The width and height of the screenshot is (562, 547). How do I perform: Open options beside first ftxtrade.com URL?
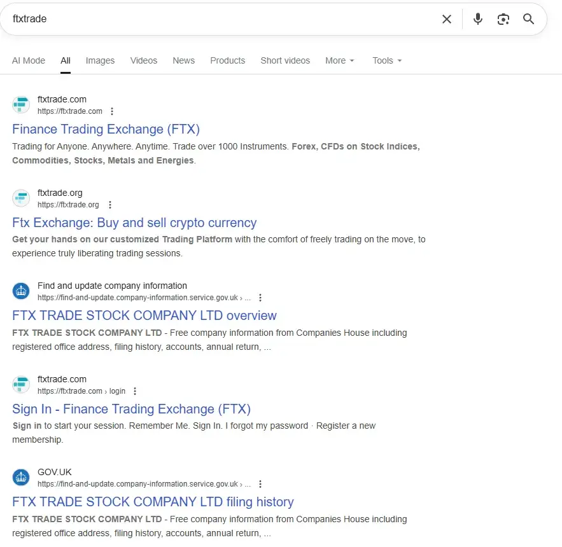coord(112,111)
